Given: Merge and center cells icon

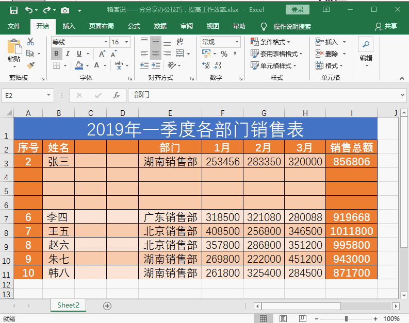Looking at the screenshot, I should 179,54.
